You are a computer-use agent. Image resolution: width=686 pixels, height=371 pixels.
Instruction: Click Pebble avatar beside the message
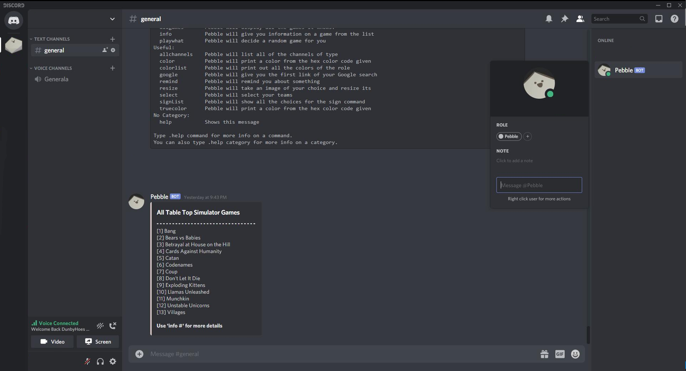point(136,201)
